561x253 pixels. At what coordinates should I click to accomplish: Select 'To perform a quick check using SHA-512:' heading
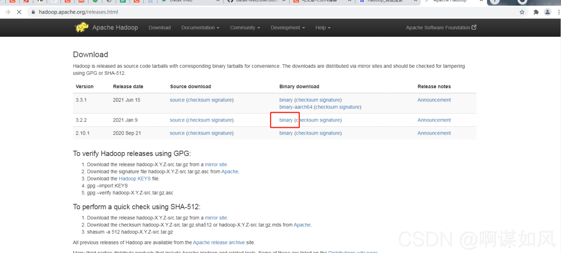pos(137,207)
